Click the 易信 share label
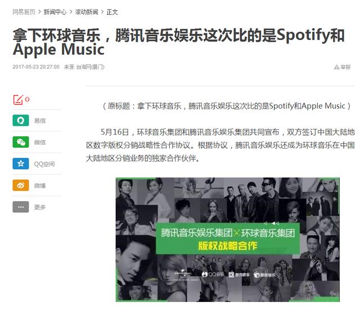 pyautogui.click(x=40, y=121)
